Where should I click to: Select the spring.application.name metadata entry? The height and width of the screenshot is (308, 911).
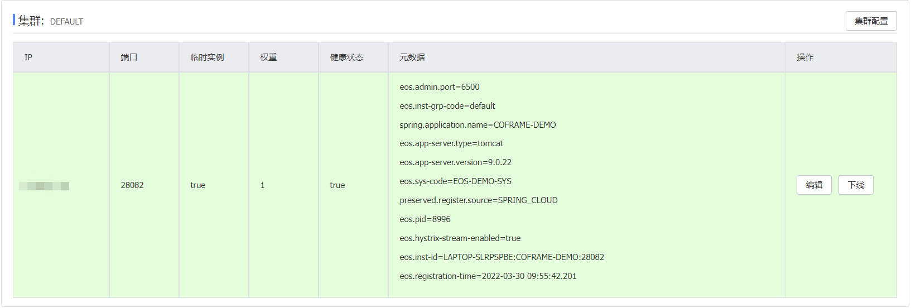478,125
